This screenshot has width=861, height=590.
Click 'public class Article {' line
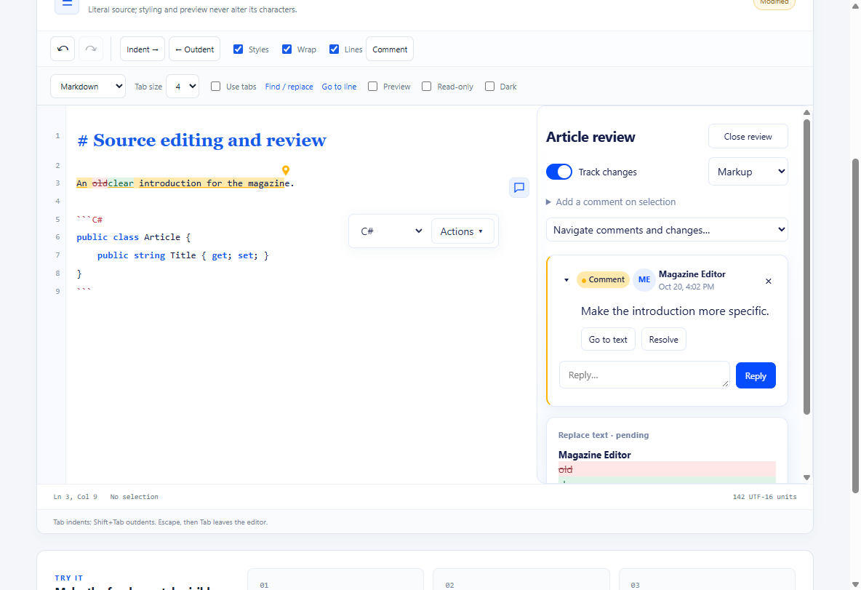pyautogui.click(x=133, y=236)
